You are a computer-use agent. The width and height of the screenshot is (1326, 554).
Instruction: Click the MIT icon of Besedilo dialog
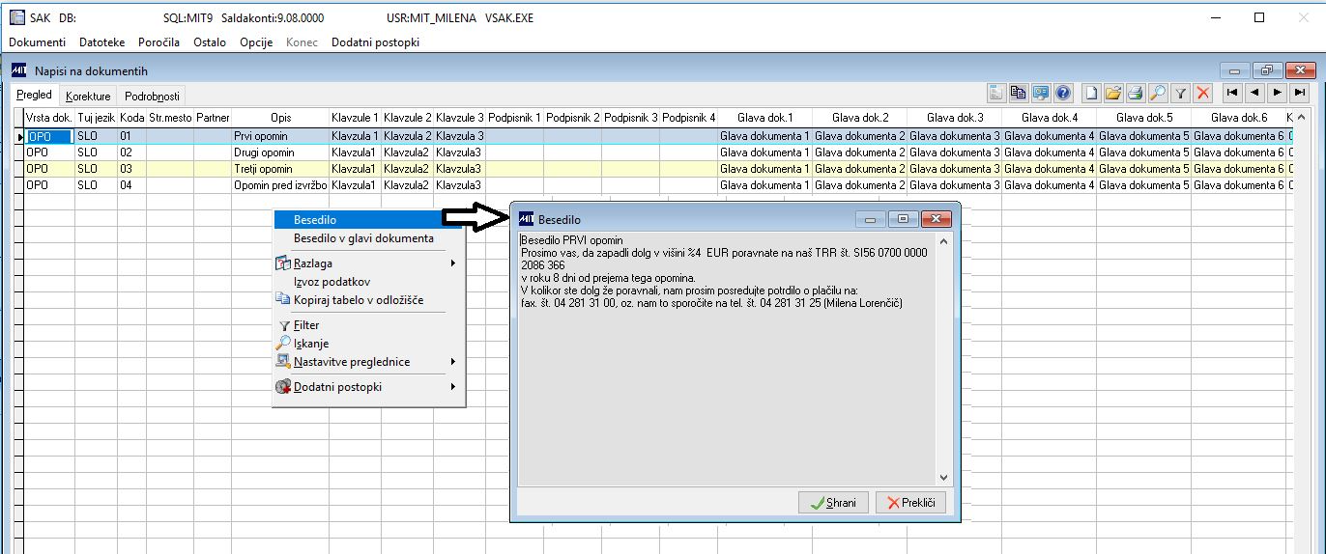(x=527, y=219)
